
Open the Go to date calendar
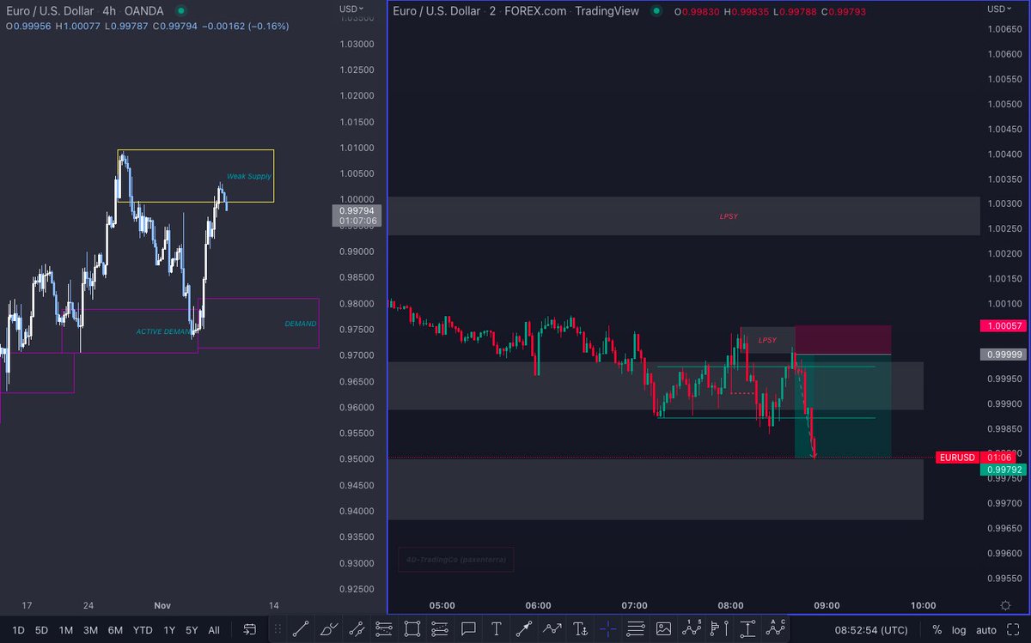[x=249, y=629]
